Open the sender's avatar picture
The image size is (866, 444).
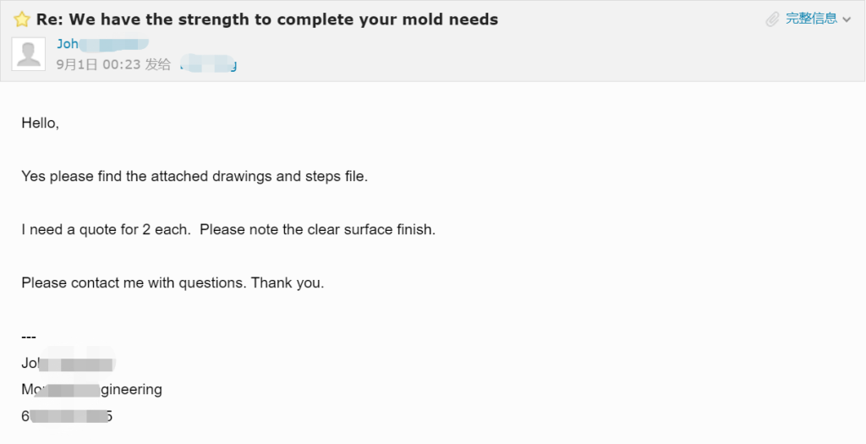(28, 53)
